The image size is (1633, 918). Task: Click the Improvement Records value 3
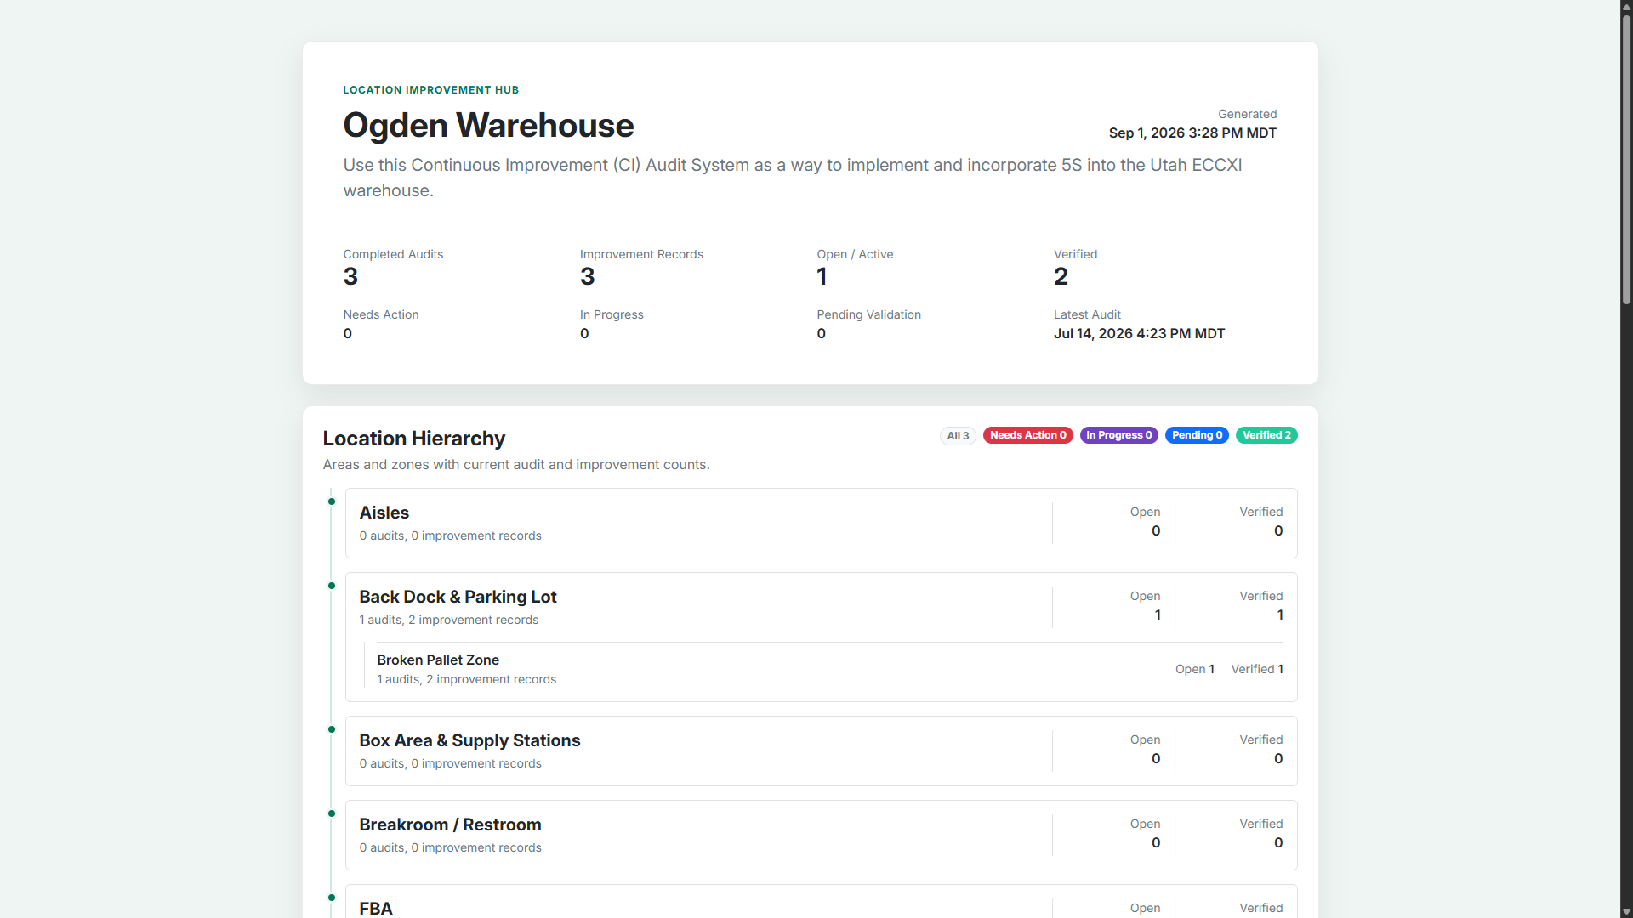click(587, 276)
